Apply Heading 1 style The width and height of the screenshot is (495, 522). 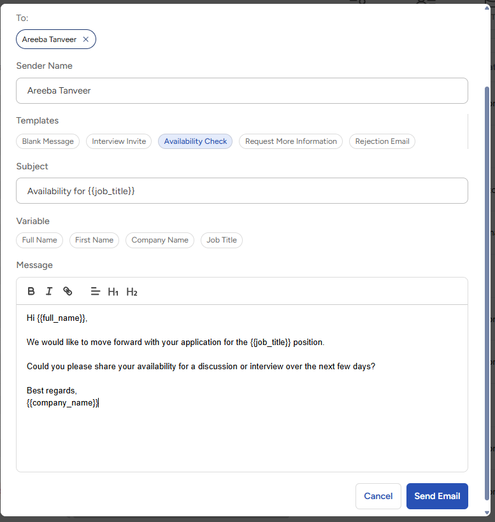coord(113,292)
